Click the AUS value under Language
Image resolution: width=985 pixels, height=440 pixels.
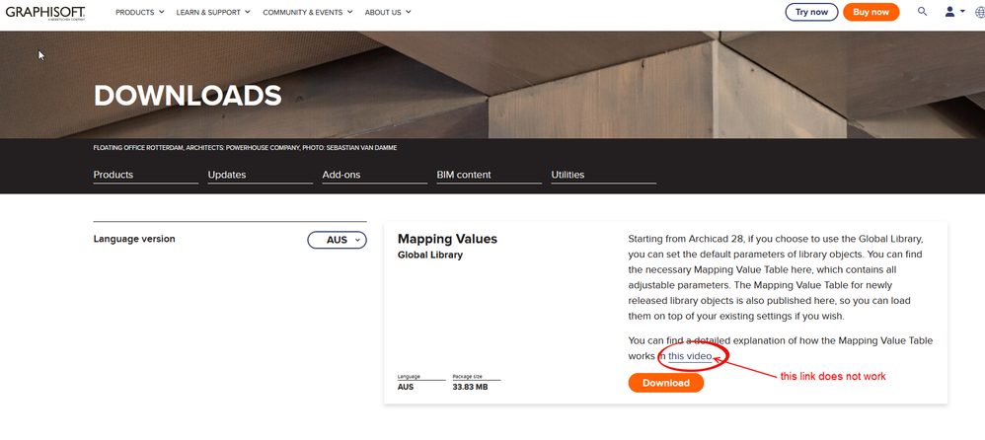coord(406,388)
